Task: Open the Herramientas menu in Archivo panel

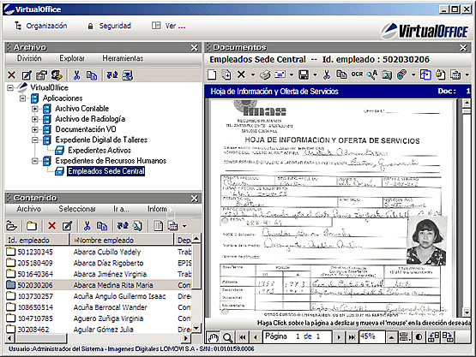Action: (x=123, y=58)
